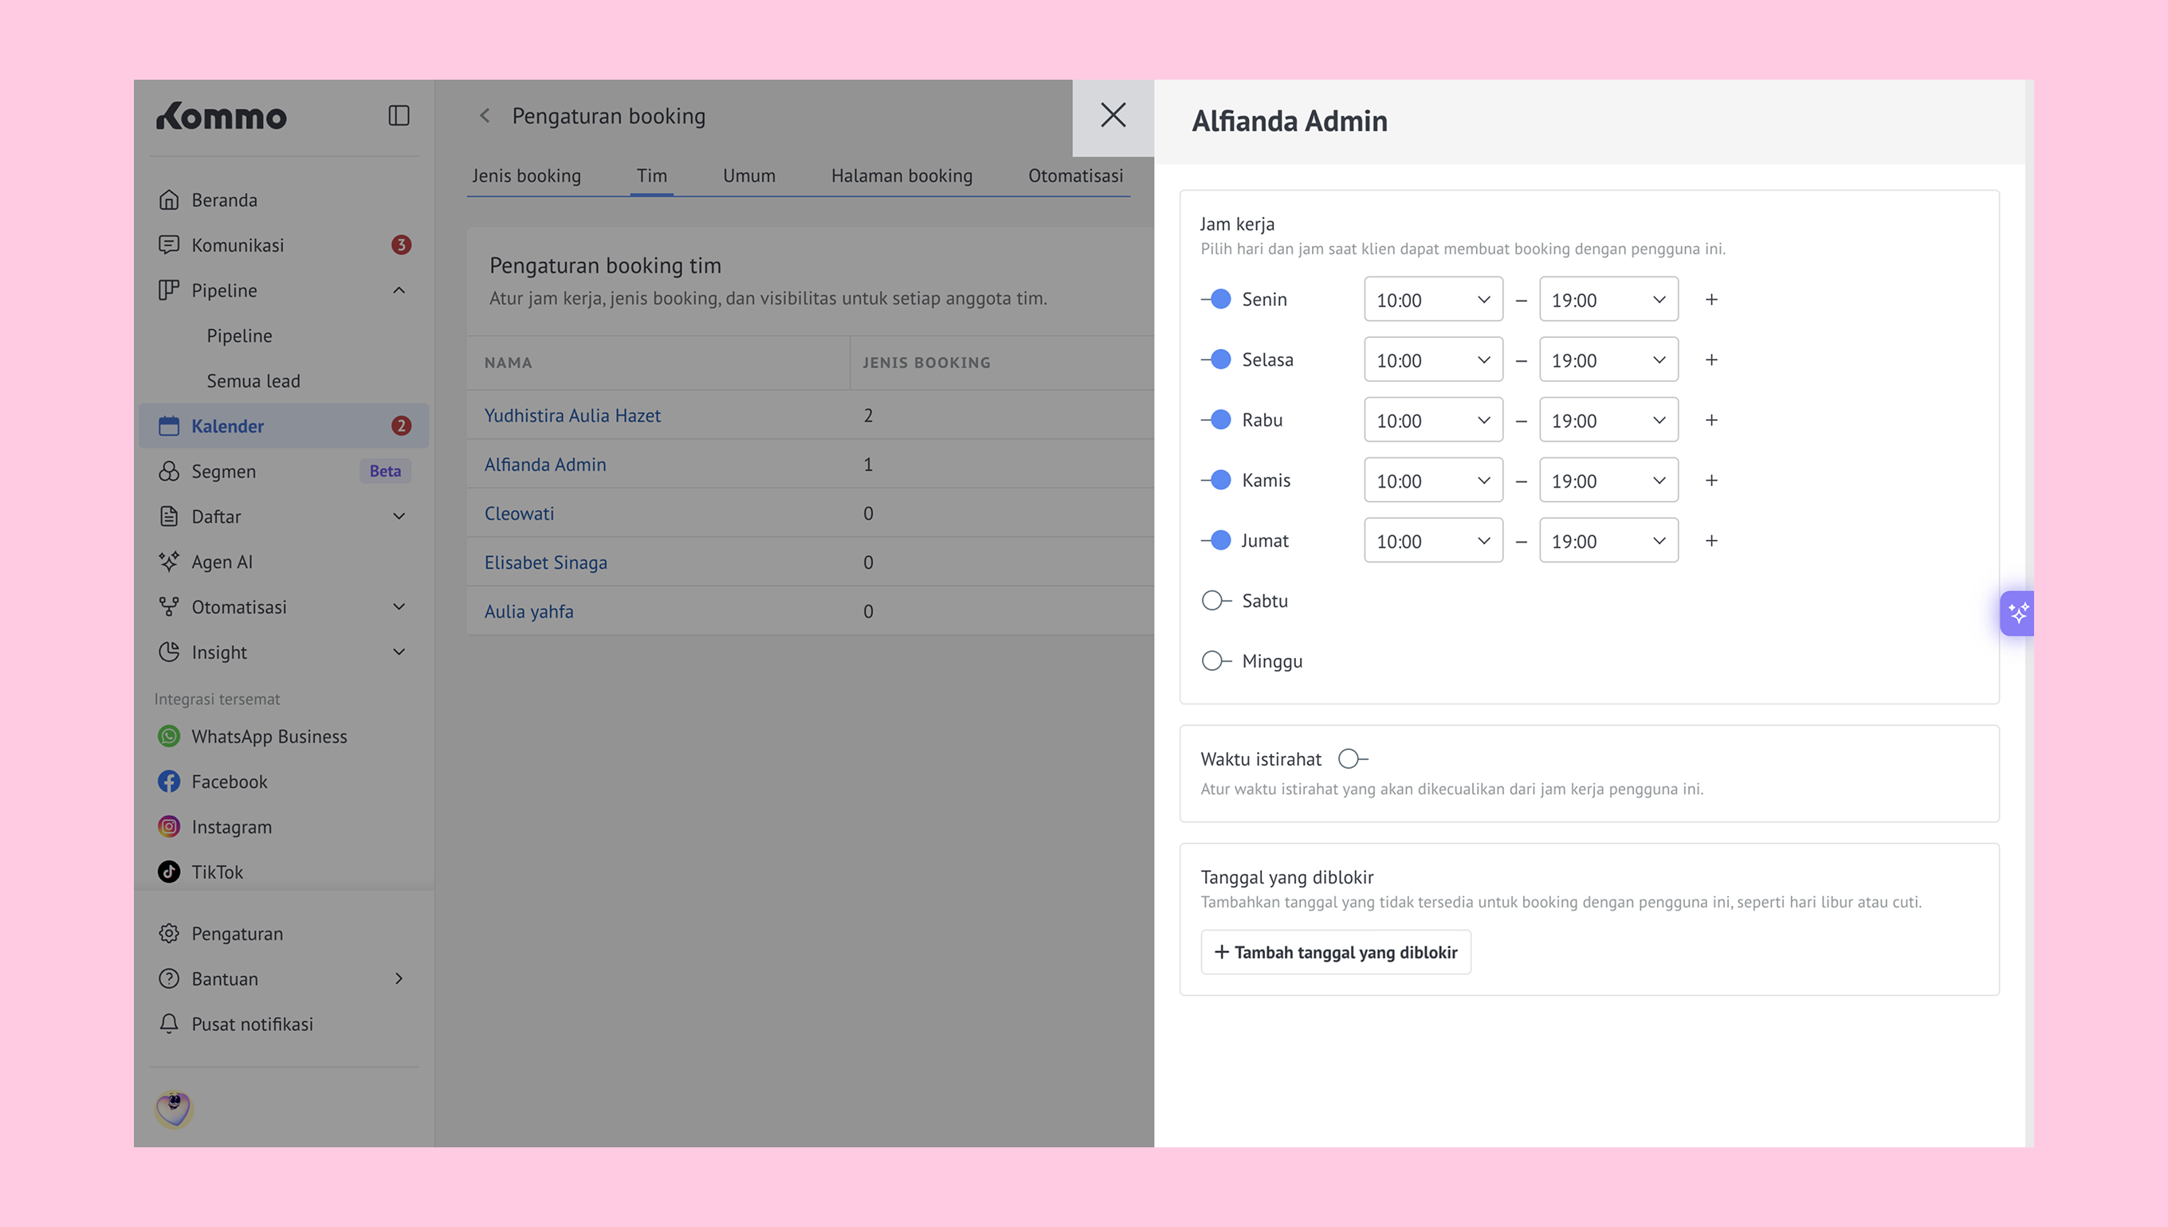Select the Tim tab
The height and width of the screenshot is (1227, 2168).
pos(651,175)
